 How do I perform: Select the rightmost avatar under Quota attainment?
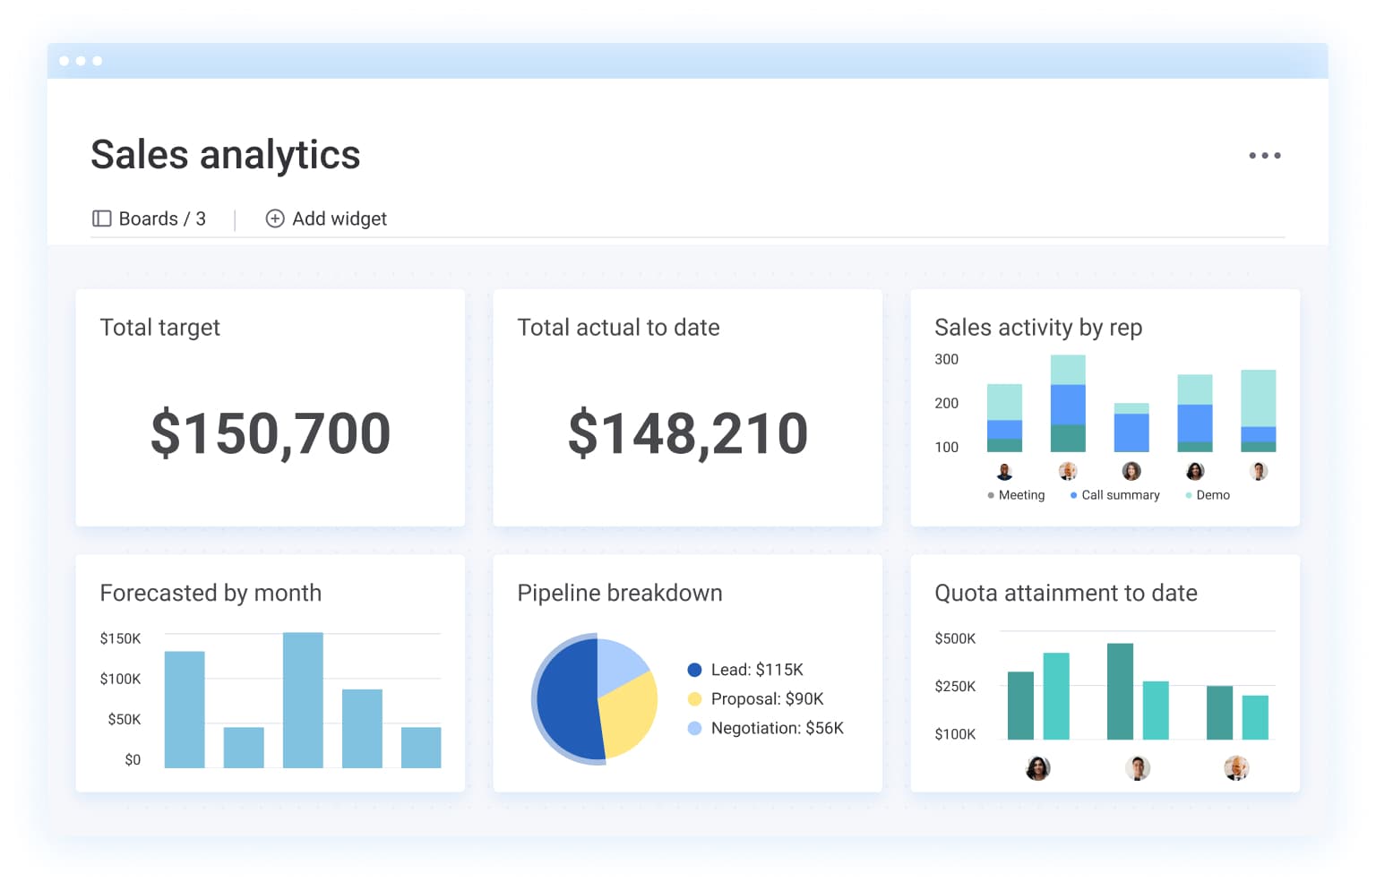[x=1236, y=767]
